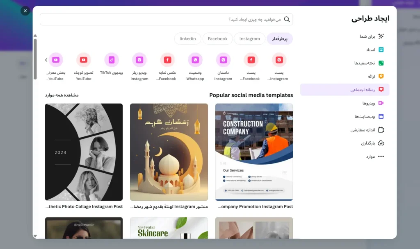The height and width of the screenshot is (249, 420).
Task: Open the 'برای شما' sidebar menu item
Action: click(345, 36)
